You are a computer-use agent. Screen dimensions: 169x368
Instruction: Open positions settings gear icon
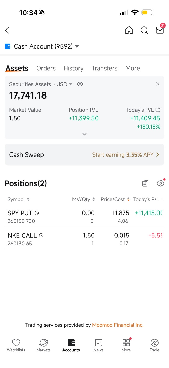point(161,183)
